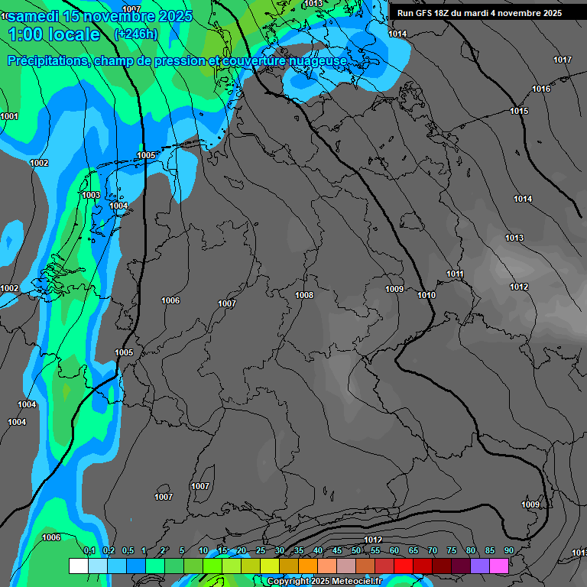Click the Run GFS 18Z header banner
The height and width of the screenshot is (587, 587).
point(479,13)
